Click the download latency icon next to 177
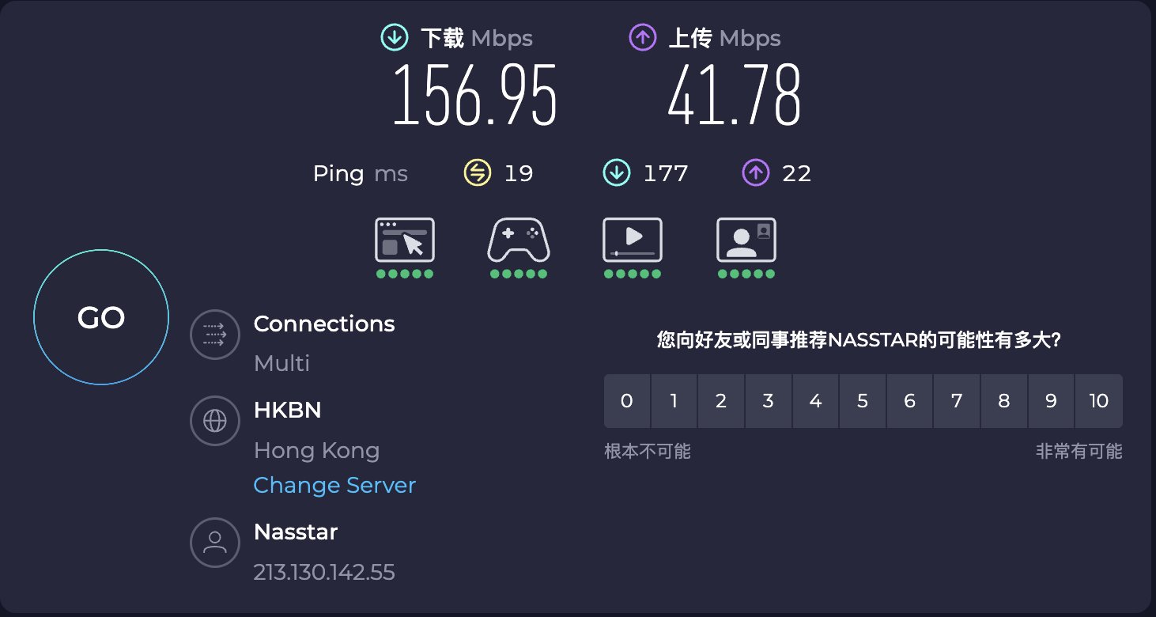Image resolution: width=1156 pixels, height=617 pixels. click(617, 172)
